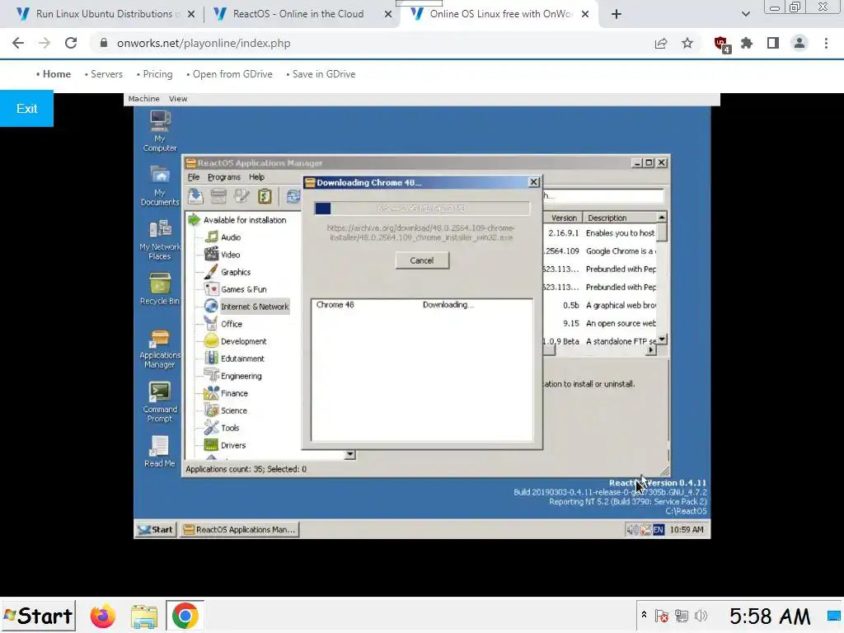Click ReactOS Applications Manager taskbar button
The width and height of the screenshot is (844, 633).
[240, 530]
